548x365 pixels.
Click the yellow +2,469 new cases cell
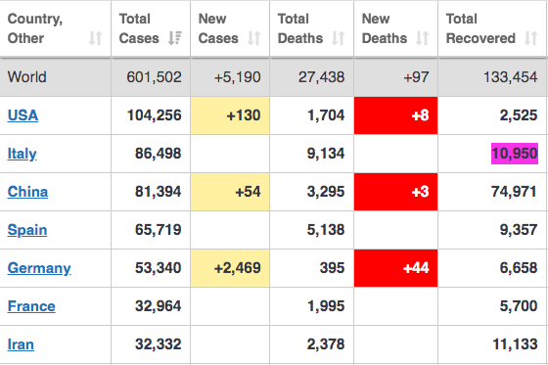click(x=230, y=268)
